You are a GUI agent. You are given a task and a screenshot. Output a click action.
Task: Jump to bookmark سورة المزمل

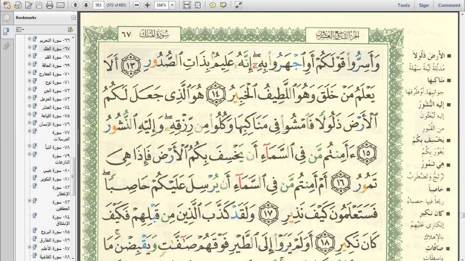click(x=55, y=99)
